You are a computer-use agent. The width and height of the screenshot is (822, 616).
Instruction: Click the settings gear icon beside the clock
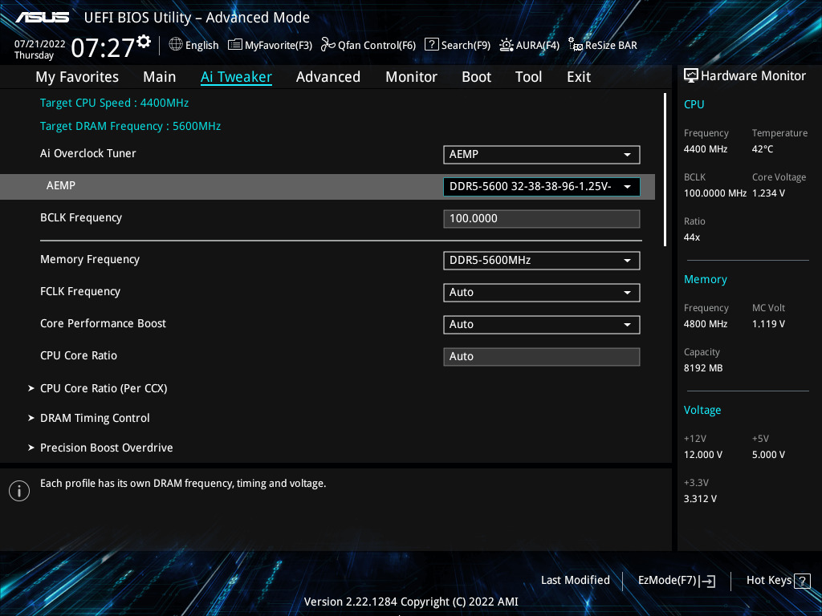(x=144, y=42)
